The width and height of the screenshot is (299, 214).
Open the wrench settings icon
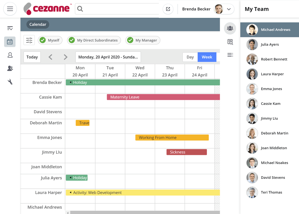point(10,82)
